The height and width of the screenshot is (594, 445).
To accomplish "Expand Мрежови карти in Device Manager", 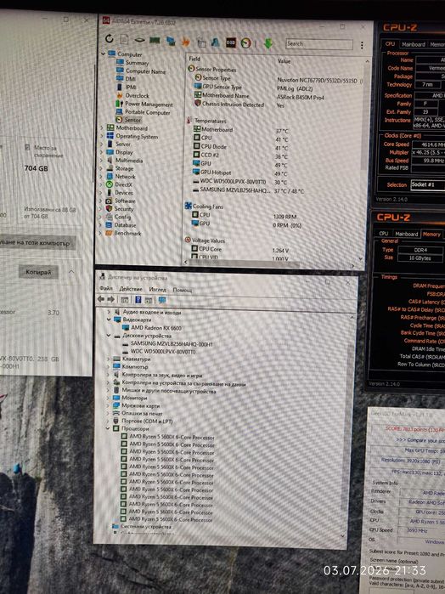I will tap(109, 405).
